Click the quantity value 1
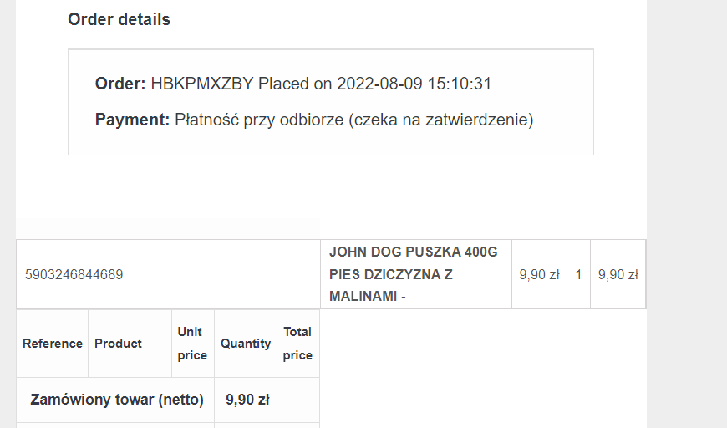727x428 pixels. click(x=578, y=274)
